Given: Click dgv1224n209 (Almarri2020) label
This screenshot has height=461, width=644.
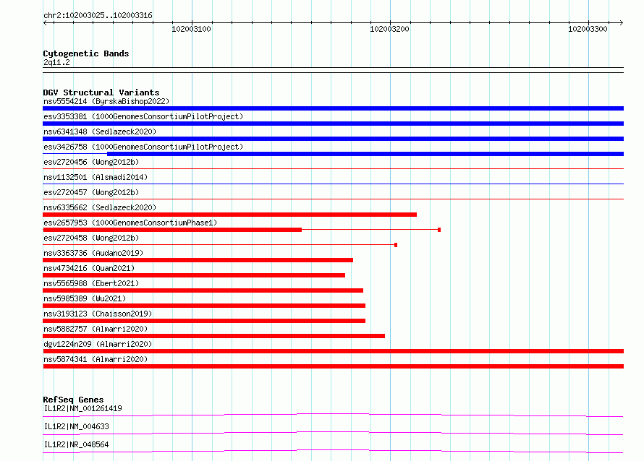Looking at the screenshot, I should coord(98,344).
